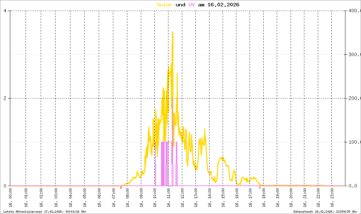The height and width of the screenshot is (214, 361).
Task: Select the 16. 00:00 time axis label
Action: tap(11, 198)
